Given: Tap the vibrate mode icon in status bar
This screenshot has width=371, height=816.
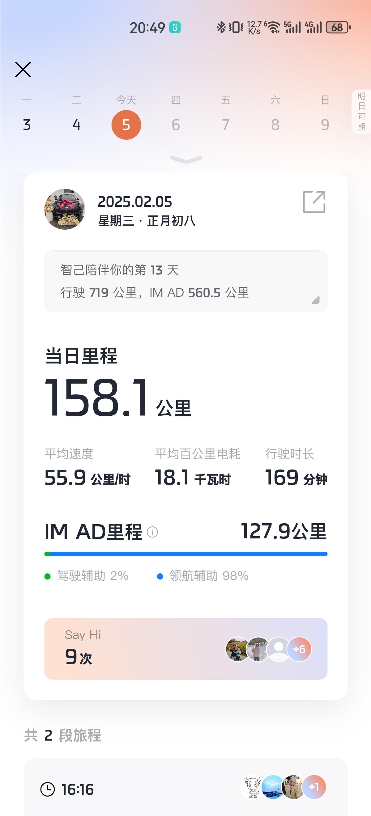Looking at the screenshot, I should coord(236,28).
